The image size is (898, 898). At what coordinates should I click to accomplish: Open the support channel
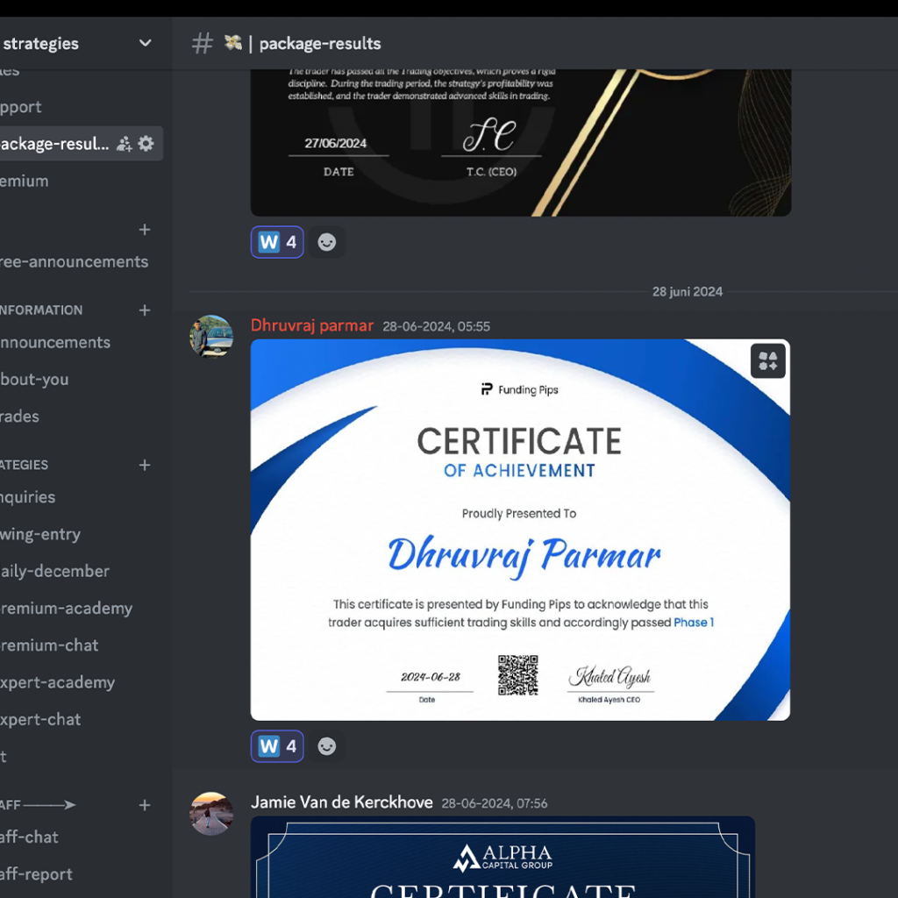click(21, 107)
